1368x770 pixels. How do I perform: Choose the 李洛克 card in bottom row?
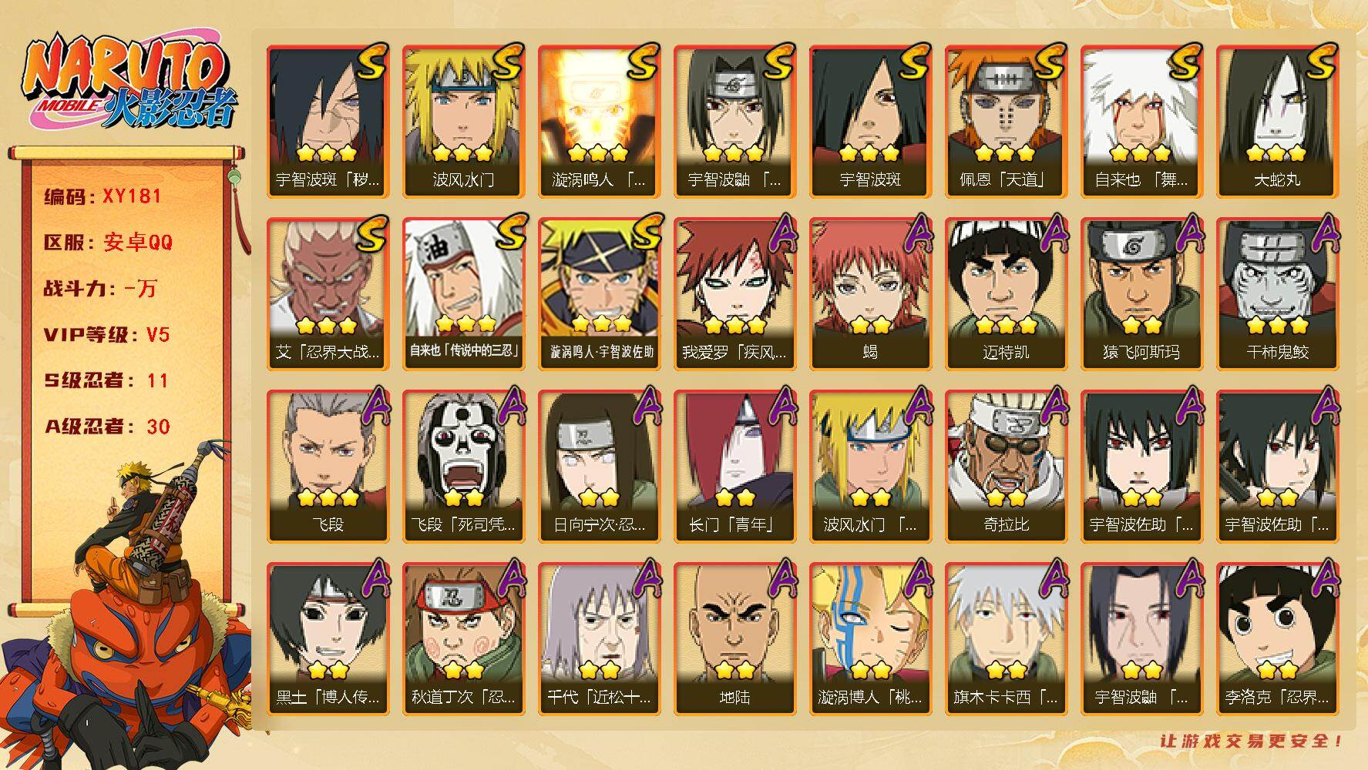coord(1277,639)
